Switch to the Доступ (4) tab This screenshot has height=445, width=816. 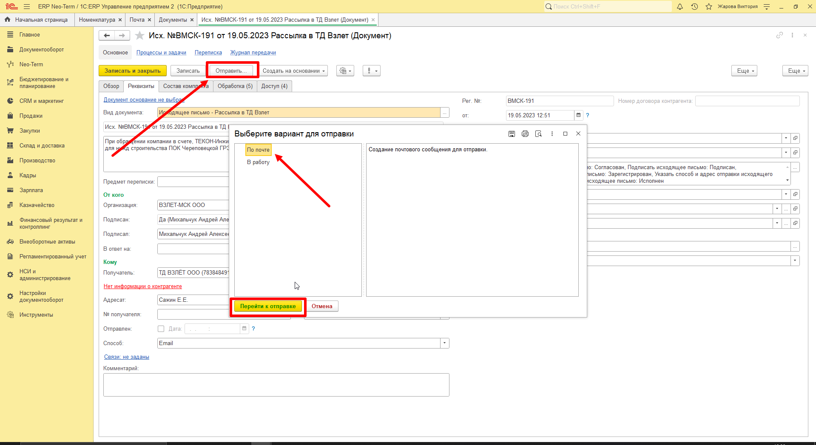coord(274,86)
